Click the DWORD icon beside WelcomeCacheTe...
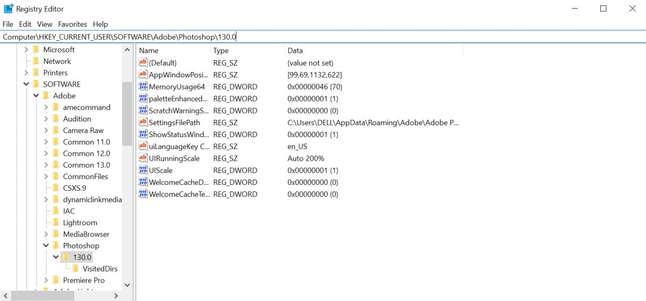The image size is (646, 301). pos(143,194)
